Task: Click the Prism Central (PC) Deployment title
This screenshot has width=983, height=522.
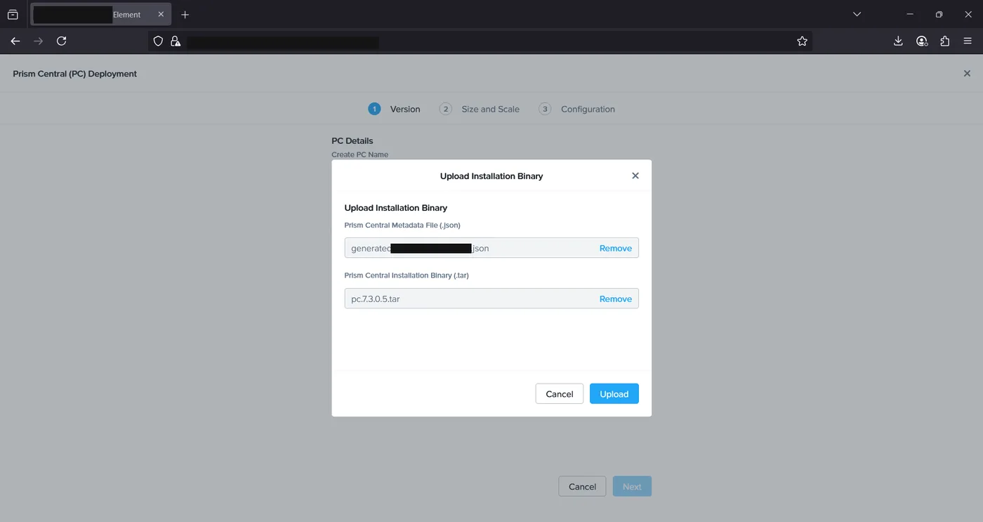Action: tap(75, 74)
